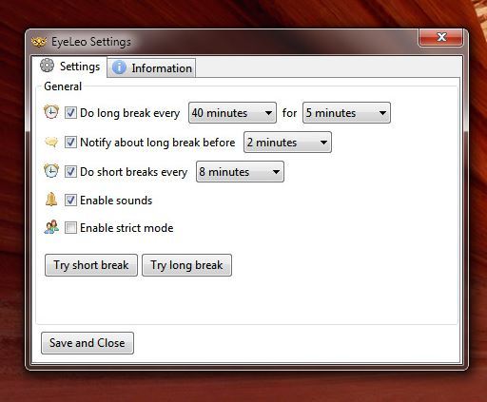Open the 40 minutes interval dropdown

(x=232, y=113)
